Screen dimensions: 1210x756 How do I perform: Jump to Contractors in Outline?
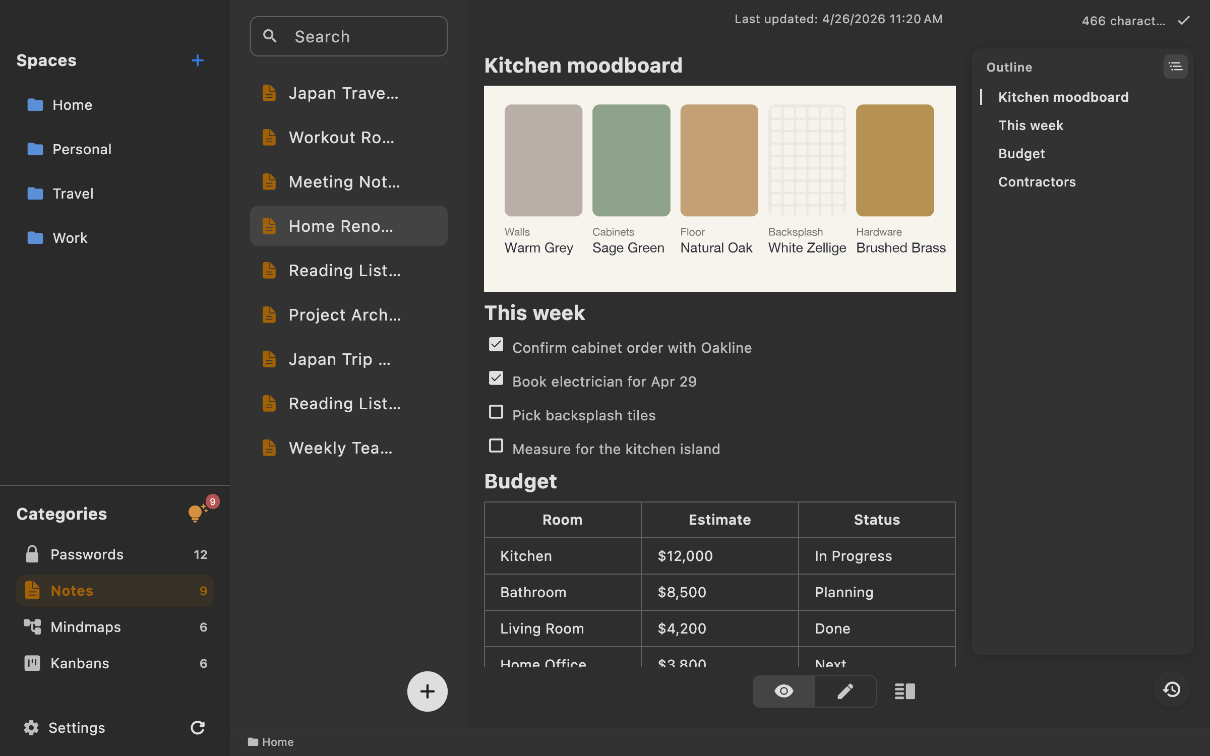1037,182
